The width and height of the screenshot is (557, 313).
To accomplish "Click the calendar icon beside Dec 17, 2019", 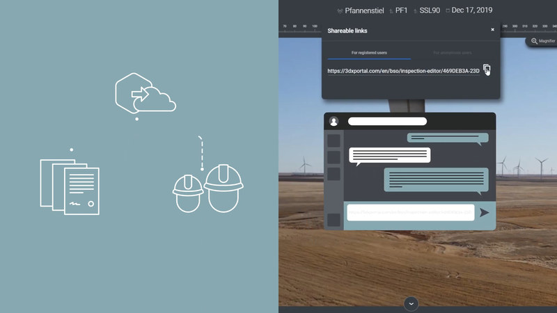I will (x=447, y=11).
